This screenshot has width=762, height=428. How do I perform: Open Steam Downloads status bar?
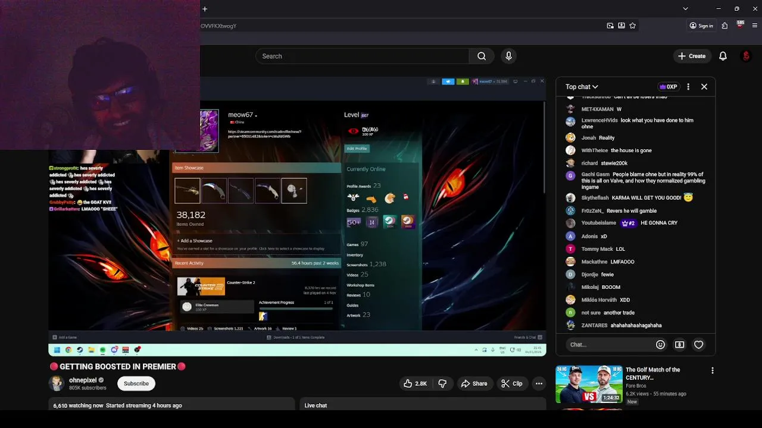pyautogui.click(x=295, y=337)
